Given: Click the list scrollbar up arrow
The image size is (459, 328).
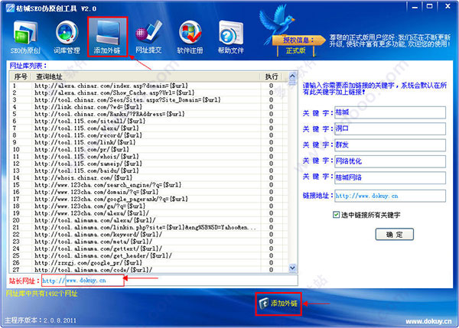Looking at the screenshot, I should (x=292, y=76).
